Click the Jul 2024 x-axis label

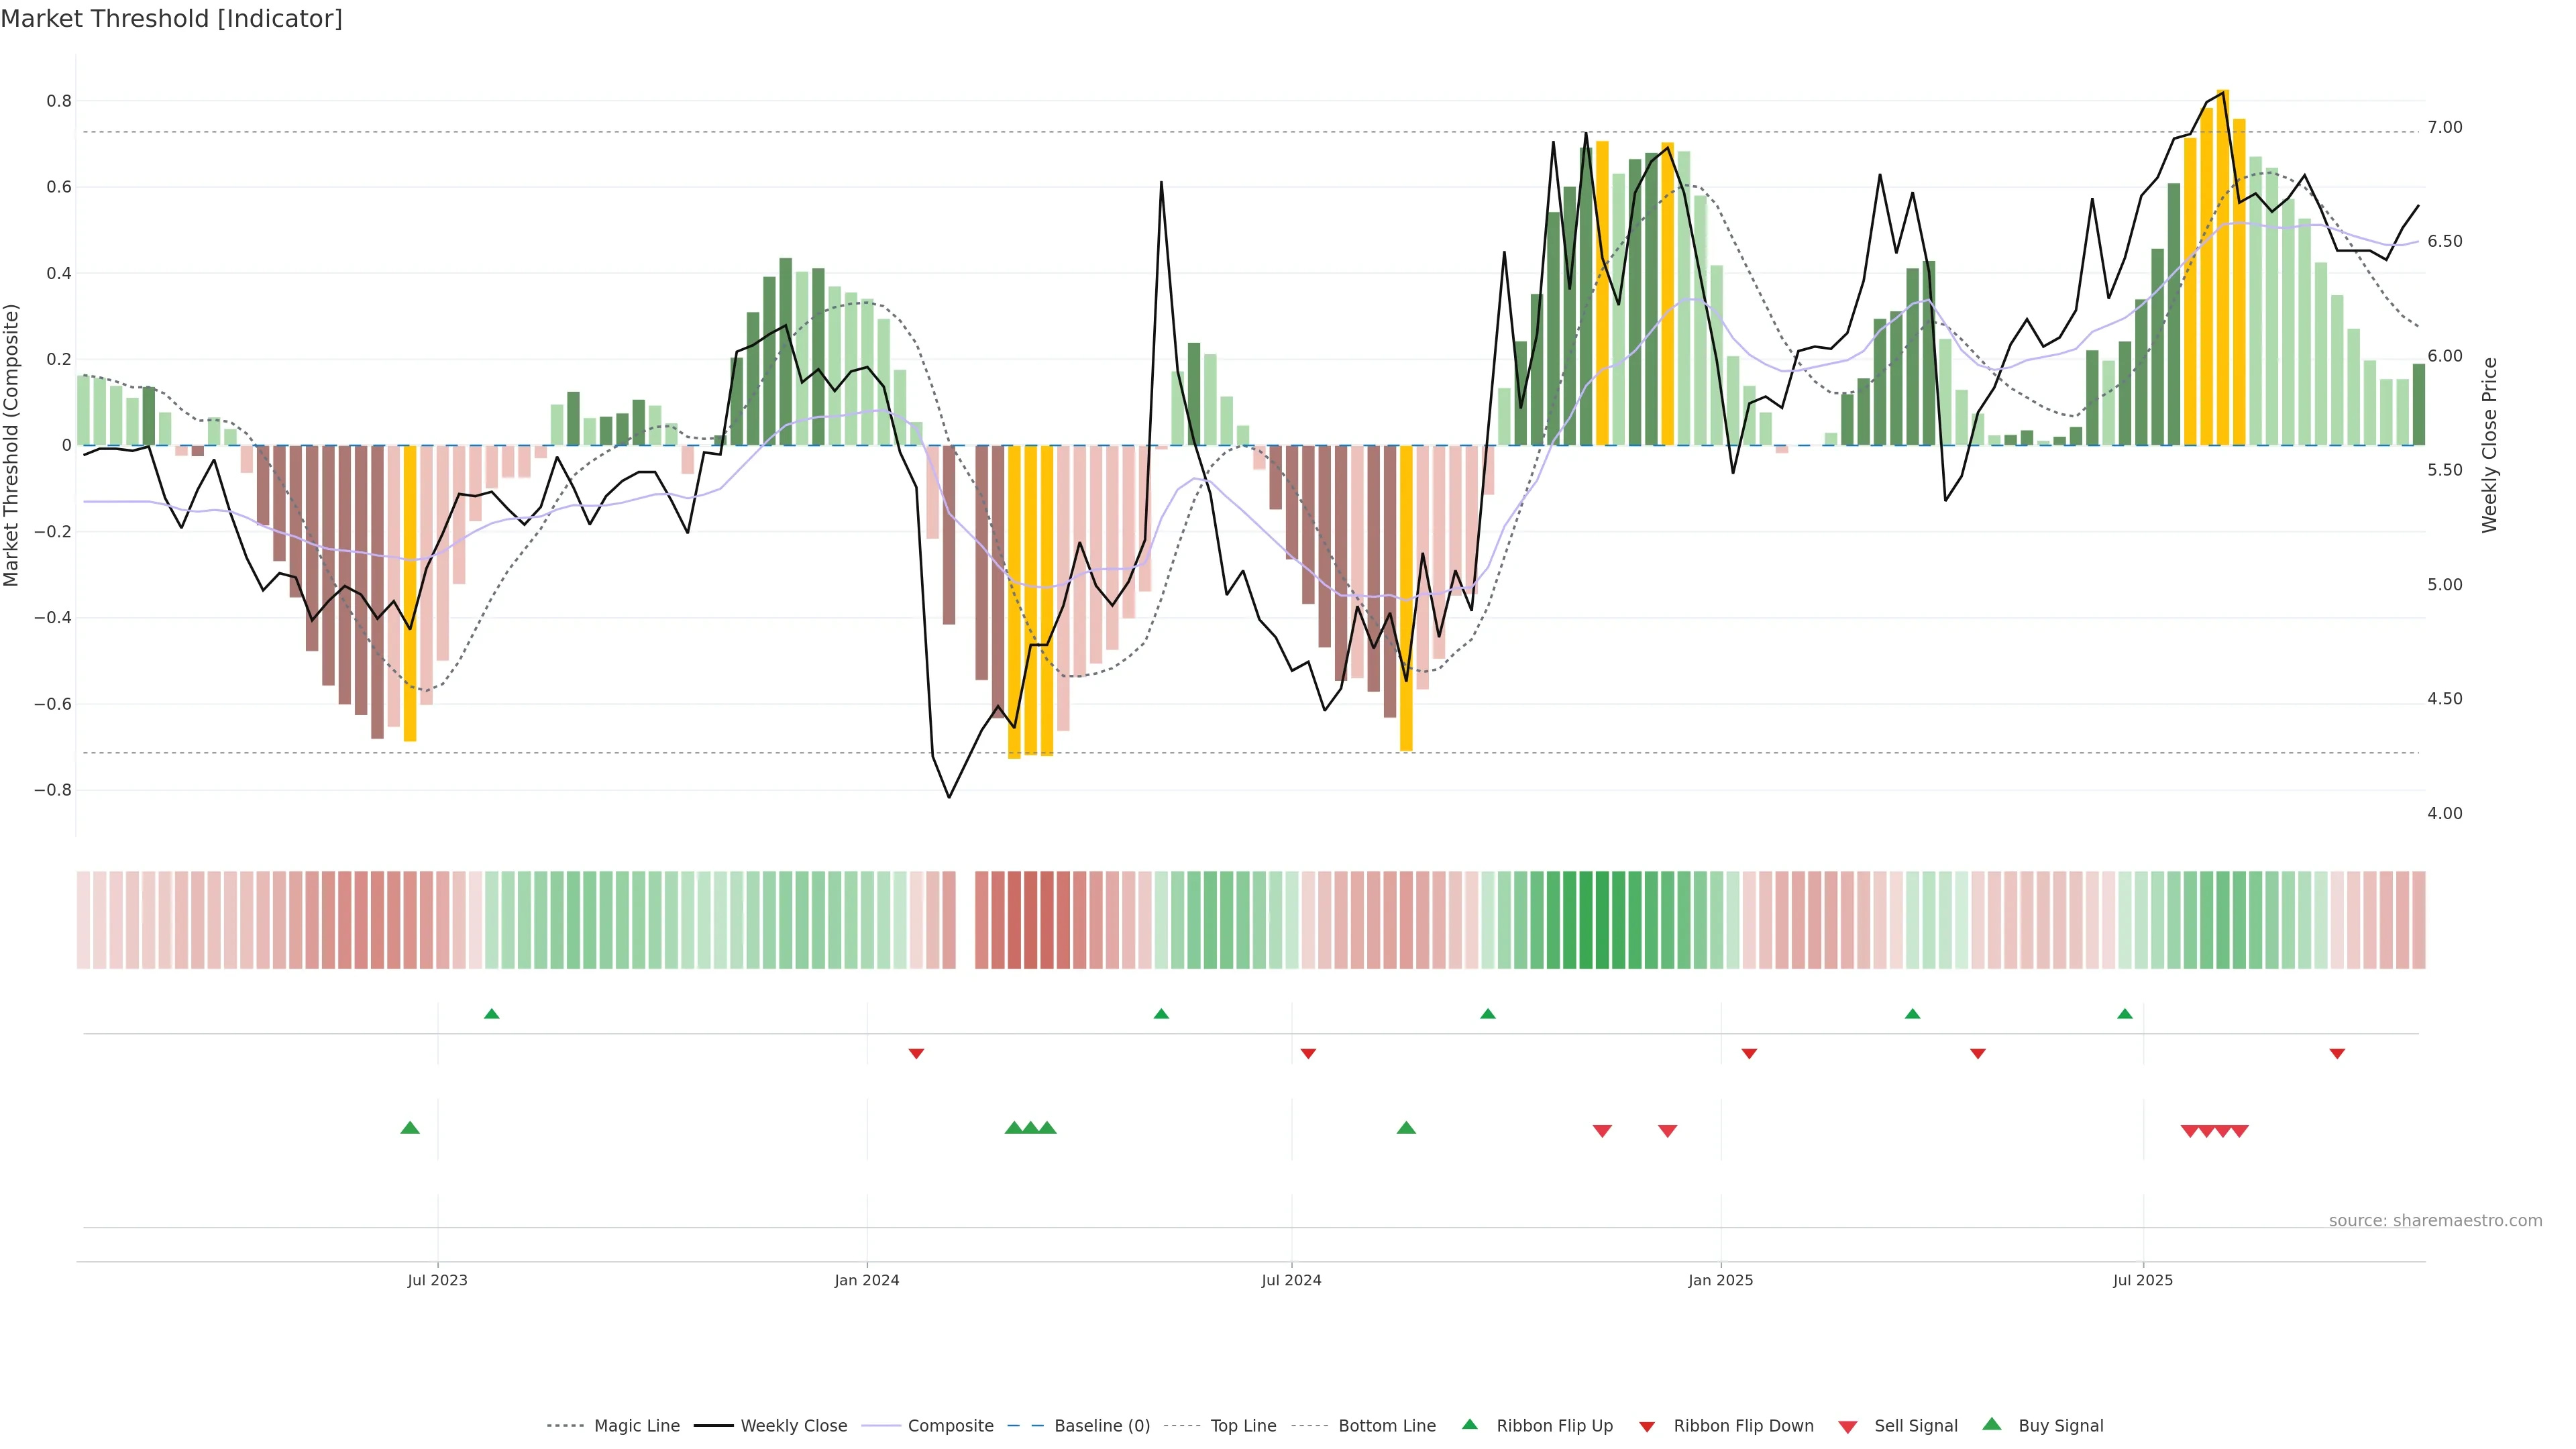click(1291, 1280)
